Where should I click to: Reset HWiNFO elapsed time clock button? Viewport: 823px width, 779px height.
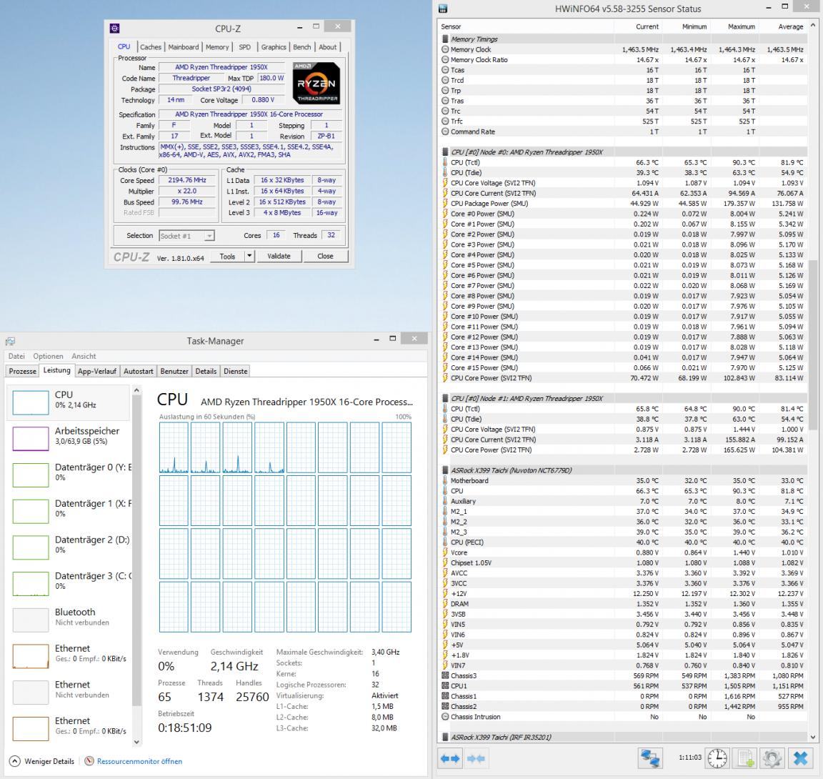[717, 758]
